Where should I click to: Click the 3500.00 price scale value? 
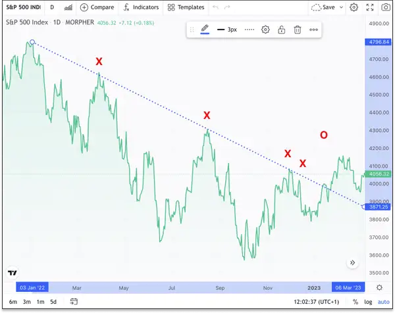[379, 273]
